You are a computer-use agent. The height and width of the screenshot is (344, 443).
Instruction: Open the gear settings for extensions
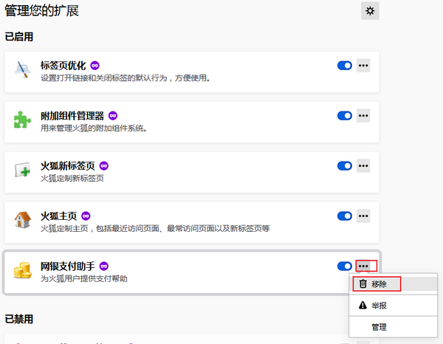[370, 10]
